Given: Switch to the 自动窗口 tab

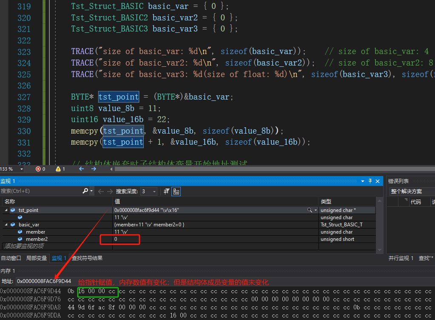Looking at the screenshot, I should (x=11, y=258).
